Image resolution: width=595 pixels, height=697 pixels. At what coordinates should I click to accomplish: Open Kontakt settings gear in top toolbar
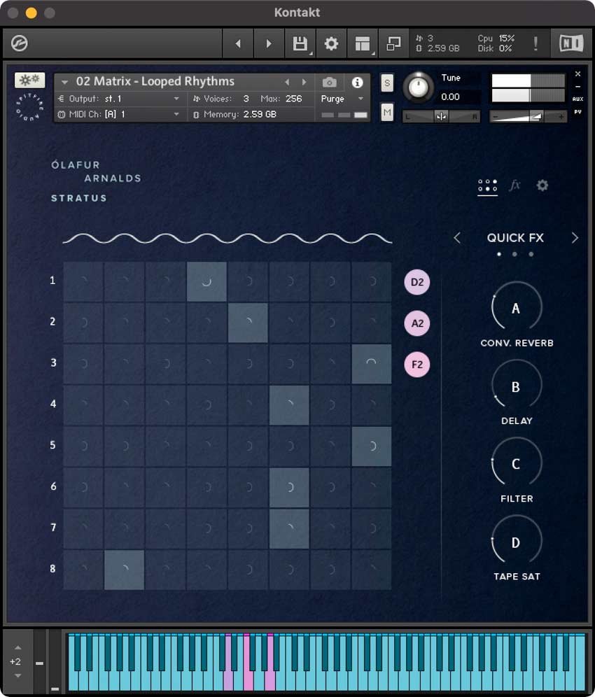coord(331,43)
